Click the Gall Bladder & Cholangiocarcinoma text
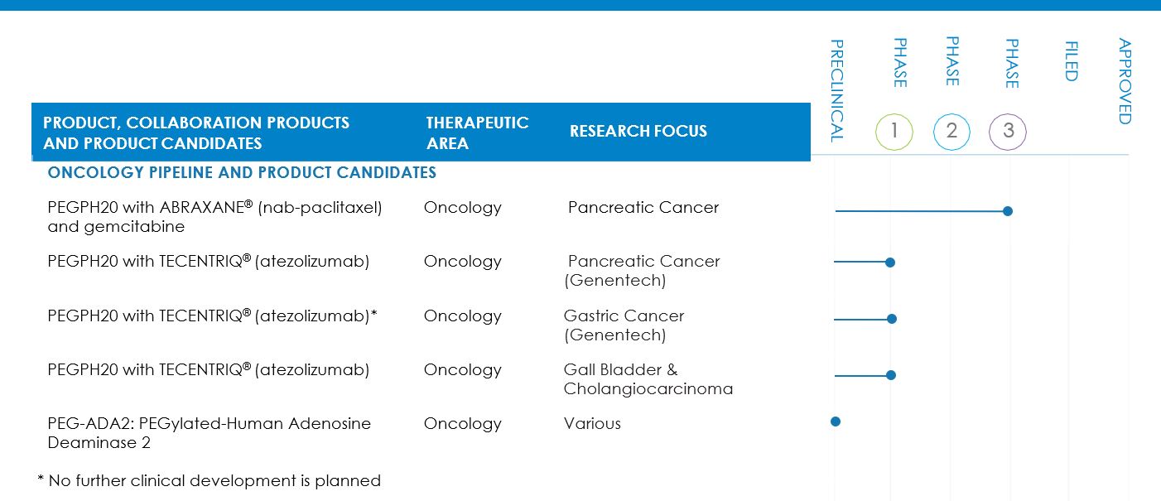Viewport: 1161px width, 501px height. click(648, 378)
